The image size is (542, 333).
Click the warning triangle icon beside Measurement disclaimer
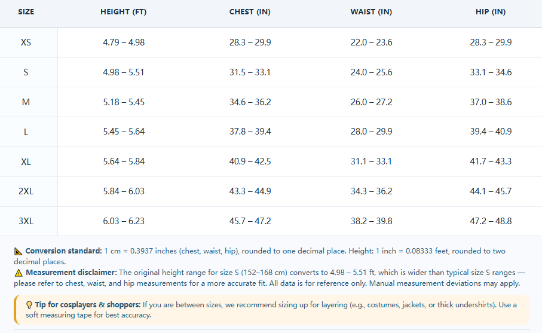pyautogui.click(x=19, y=273)
